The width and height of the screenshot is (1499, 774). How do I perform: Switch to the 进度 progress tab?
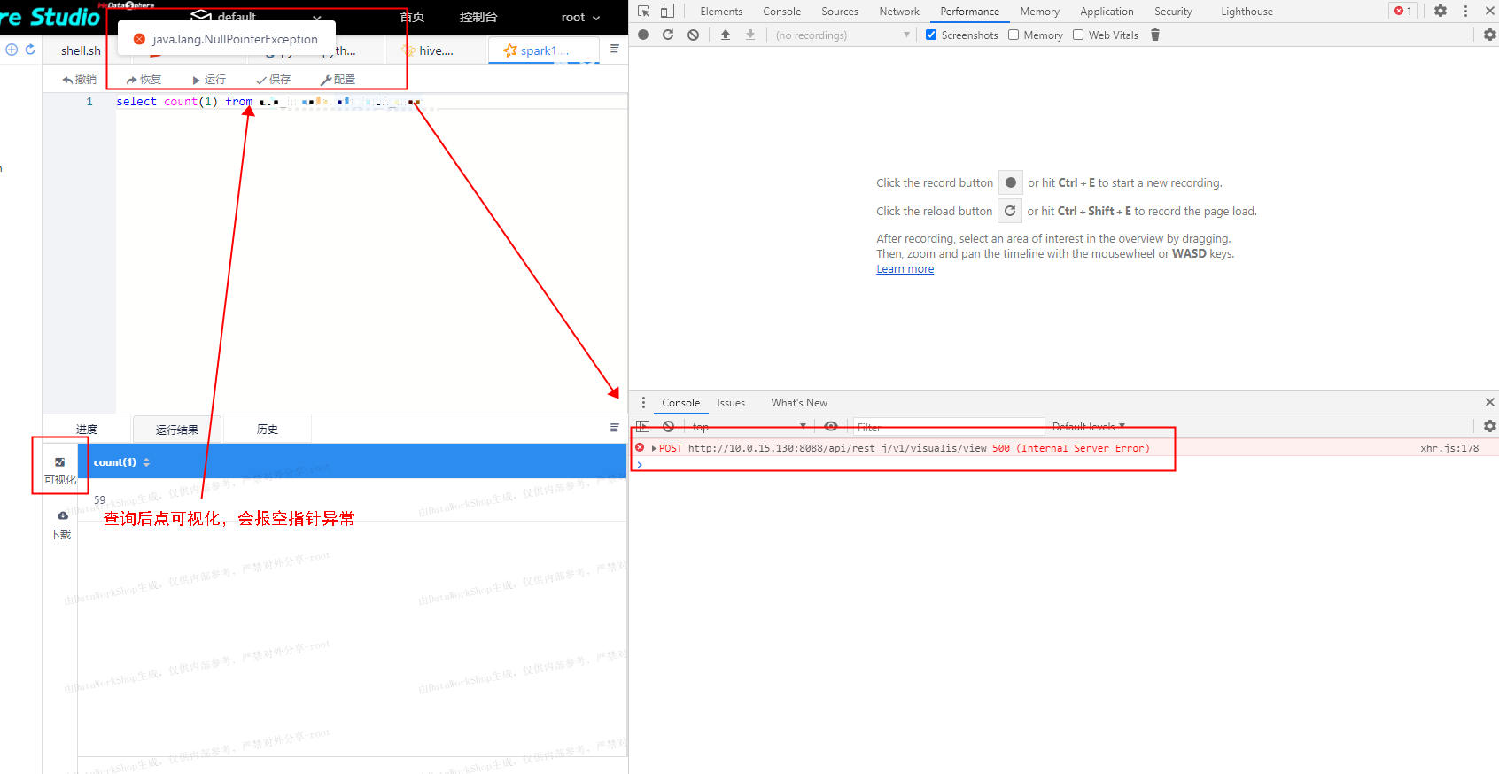87,429
